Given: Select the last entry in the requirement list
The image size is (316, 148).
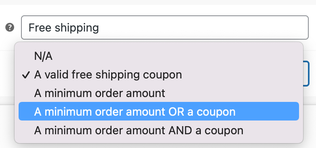Looking at the screenshot, I should pos(159,131).
